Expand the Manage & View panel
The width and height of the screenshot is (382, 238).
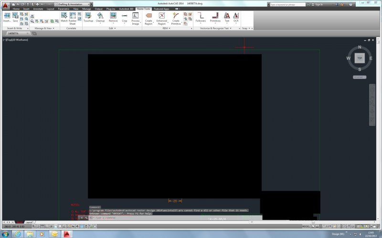click(44, 29)
